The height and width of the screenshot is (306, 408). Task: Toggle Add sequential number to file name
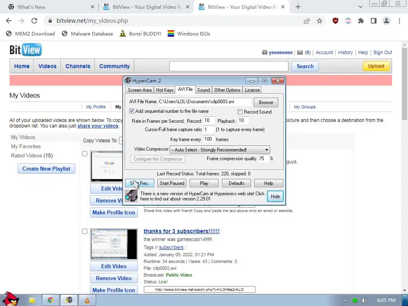pos(131,111)
